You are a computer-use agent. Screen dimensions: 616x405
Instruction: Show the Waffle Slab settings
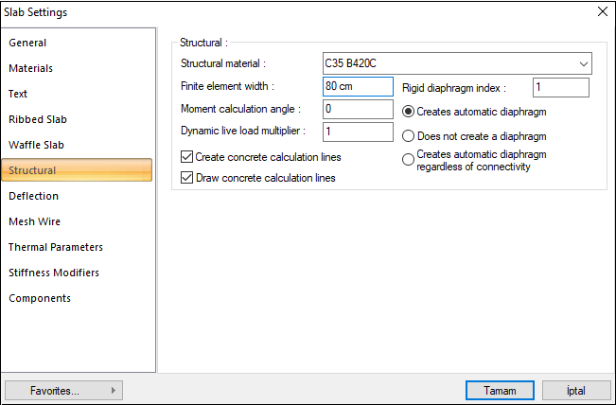[36, 145]
